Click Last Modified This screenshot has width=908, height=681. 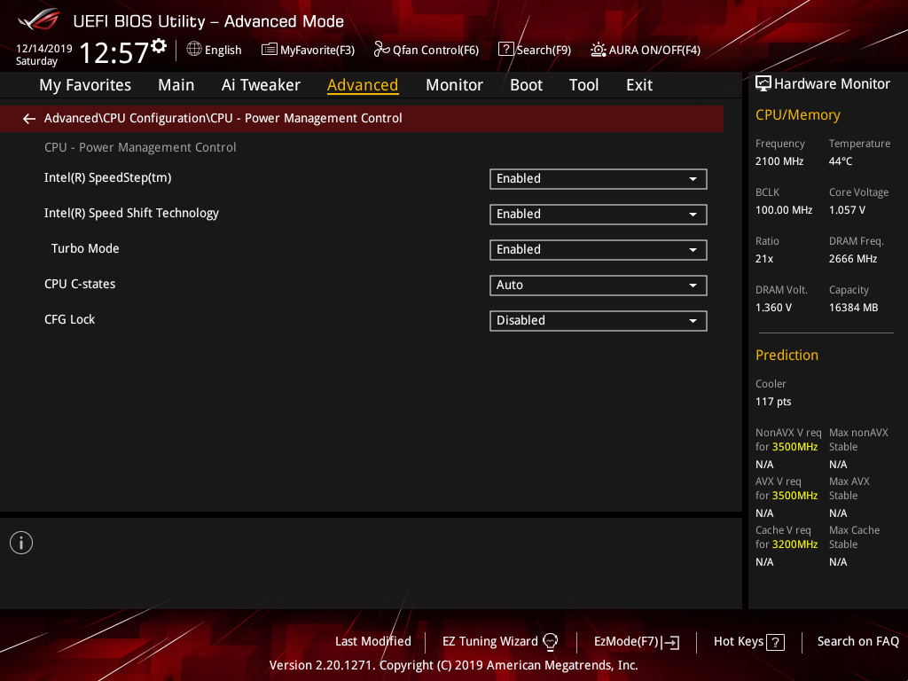[x=373, y=642]
